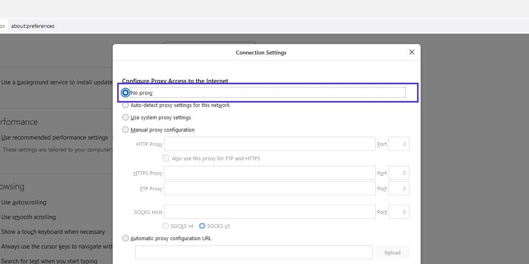
Task: Click the automatic proxy configuration URL field
Action: click(x=253, y=252)
